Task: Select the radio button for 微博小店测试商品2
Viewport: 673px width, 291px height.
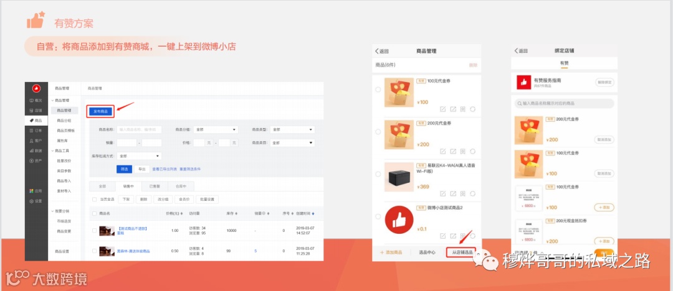Action: (378, 216)
